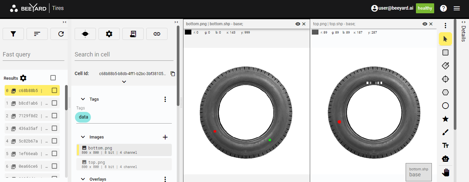Expand the Cell Id details chevron
Image resolution: width=469 pixels, height=182 pixels.
[124, 82]
